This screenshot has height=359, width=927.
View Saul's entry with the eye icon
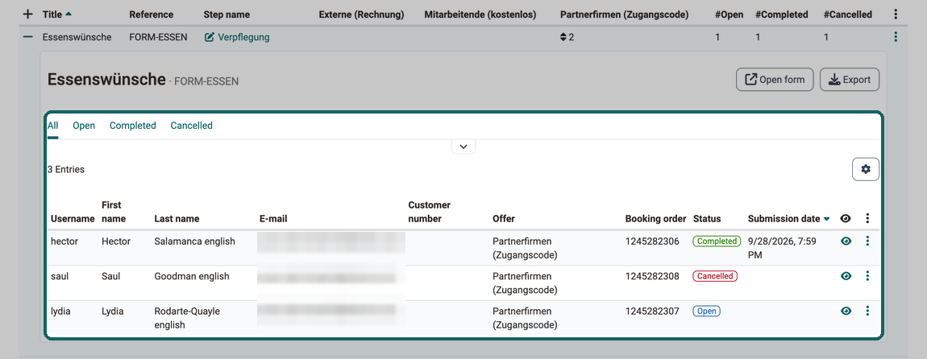tap(846, 276)
